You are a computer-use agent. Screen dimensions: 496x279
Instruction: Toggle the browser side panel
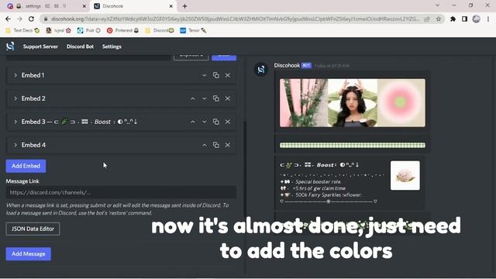(464, 19)
